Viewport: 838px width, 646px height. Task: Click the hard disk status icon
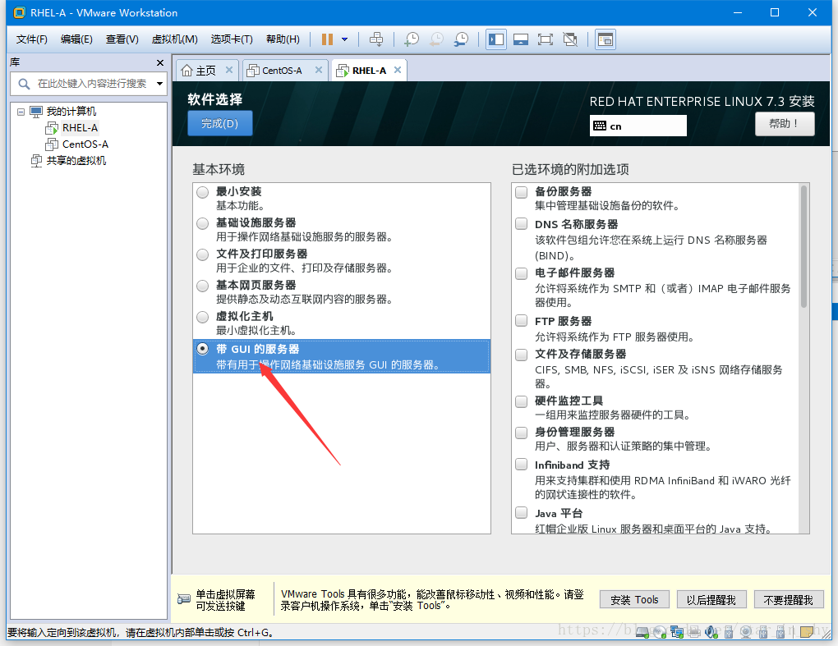pyautogui.click(x=642, y=633)
